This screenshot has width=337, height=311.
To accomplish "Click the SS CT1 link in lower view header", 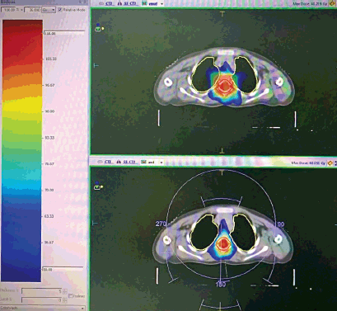I will [129, 162].
